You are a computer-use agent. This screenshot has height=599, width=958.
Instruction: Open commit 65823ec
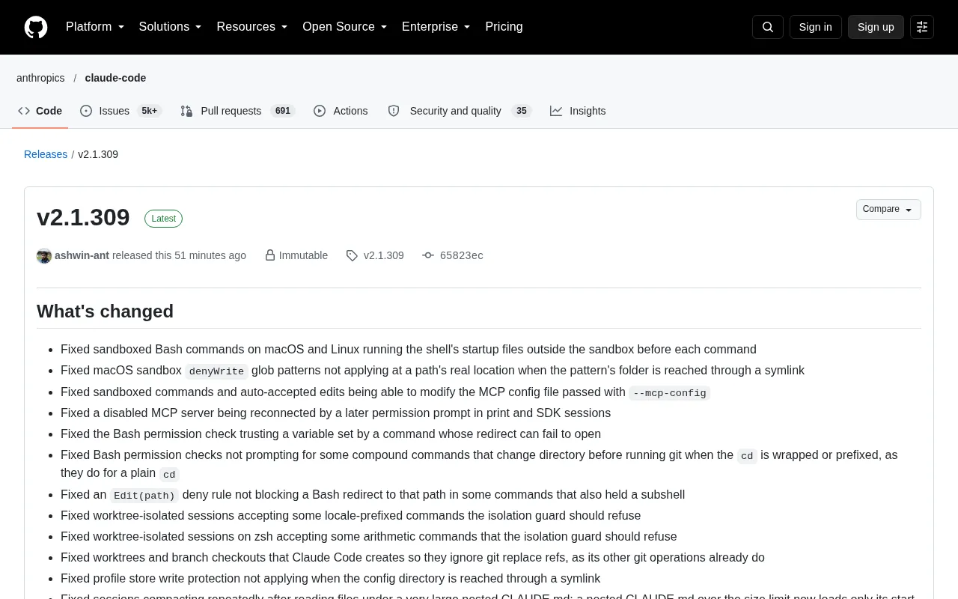(x=462, y=255)
